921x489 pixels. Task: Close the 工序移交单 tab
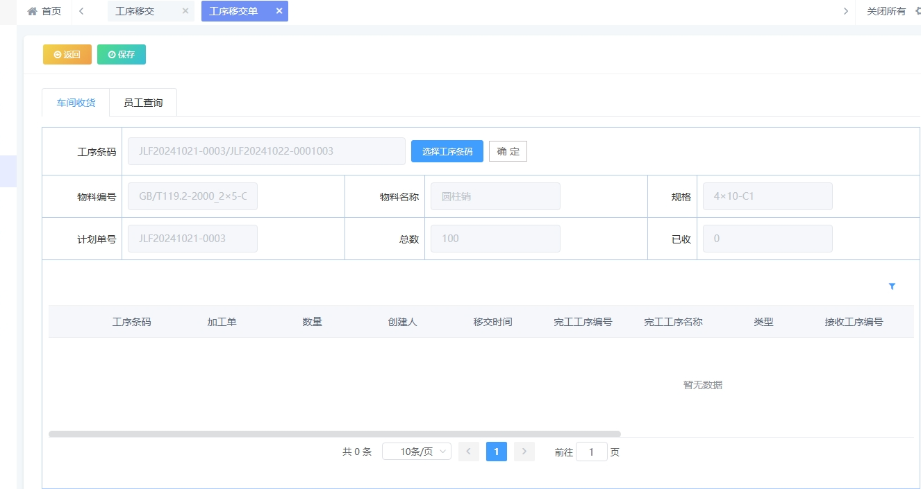click(x=279, y=11)
